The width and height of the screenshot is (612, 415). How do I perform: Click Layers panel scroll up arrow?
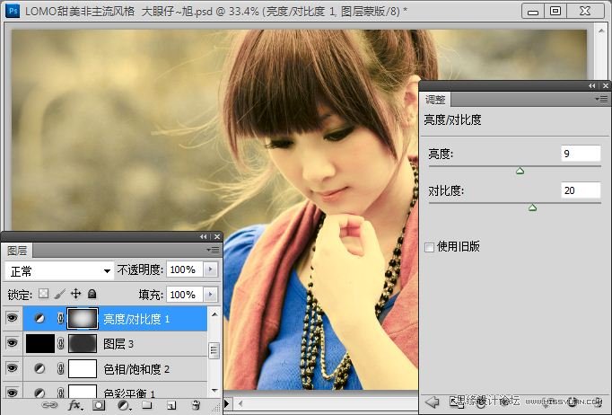click(214, 313)
